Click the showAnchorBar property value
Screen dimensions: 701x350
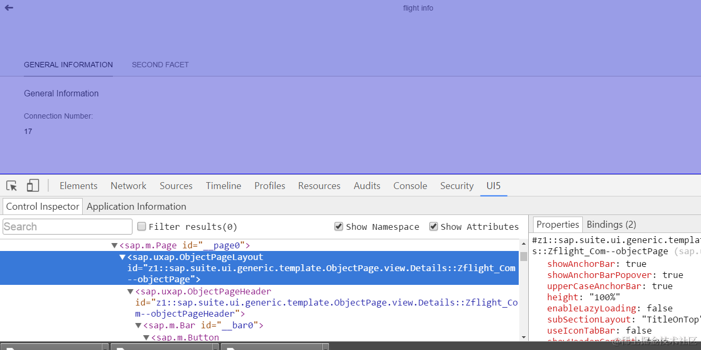(x=636, y=264)
